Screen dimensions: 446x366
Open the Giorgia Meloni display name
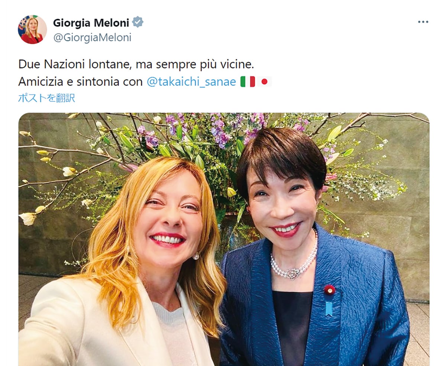pyautogui.click(x=91, y=23)
